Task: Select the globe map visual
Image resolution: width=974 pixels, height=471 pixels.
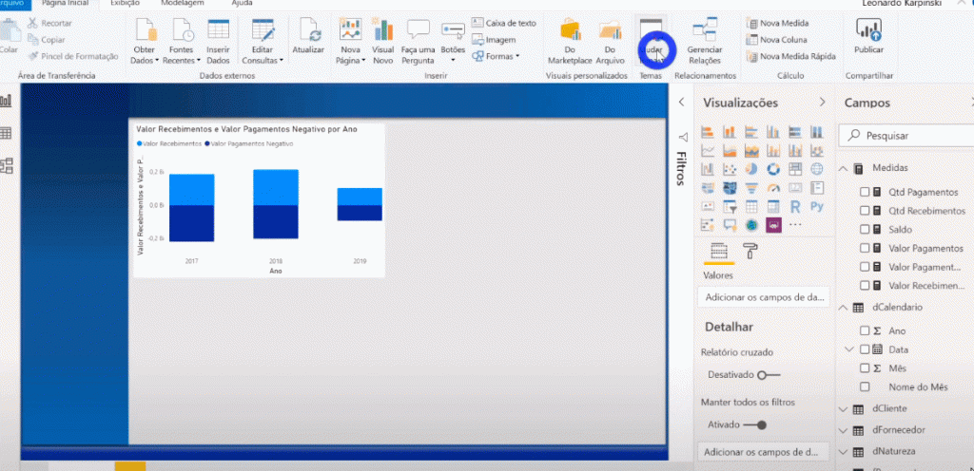Action: 817,169
